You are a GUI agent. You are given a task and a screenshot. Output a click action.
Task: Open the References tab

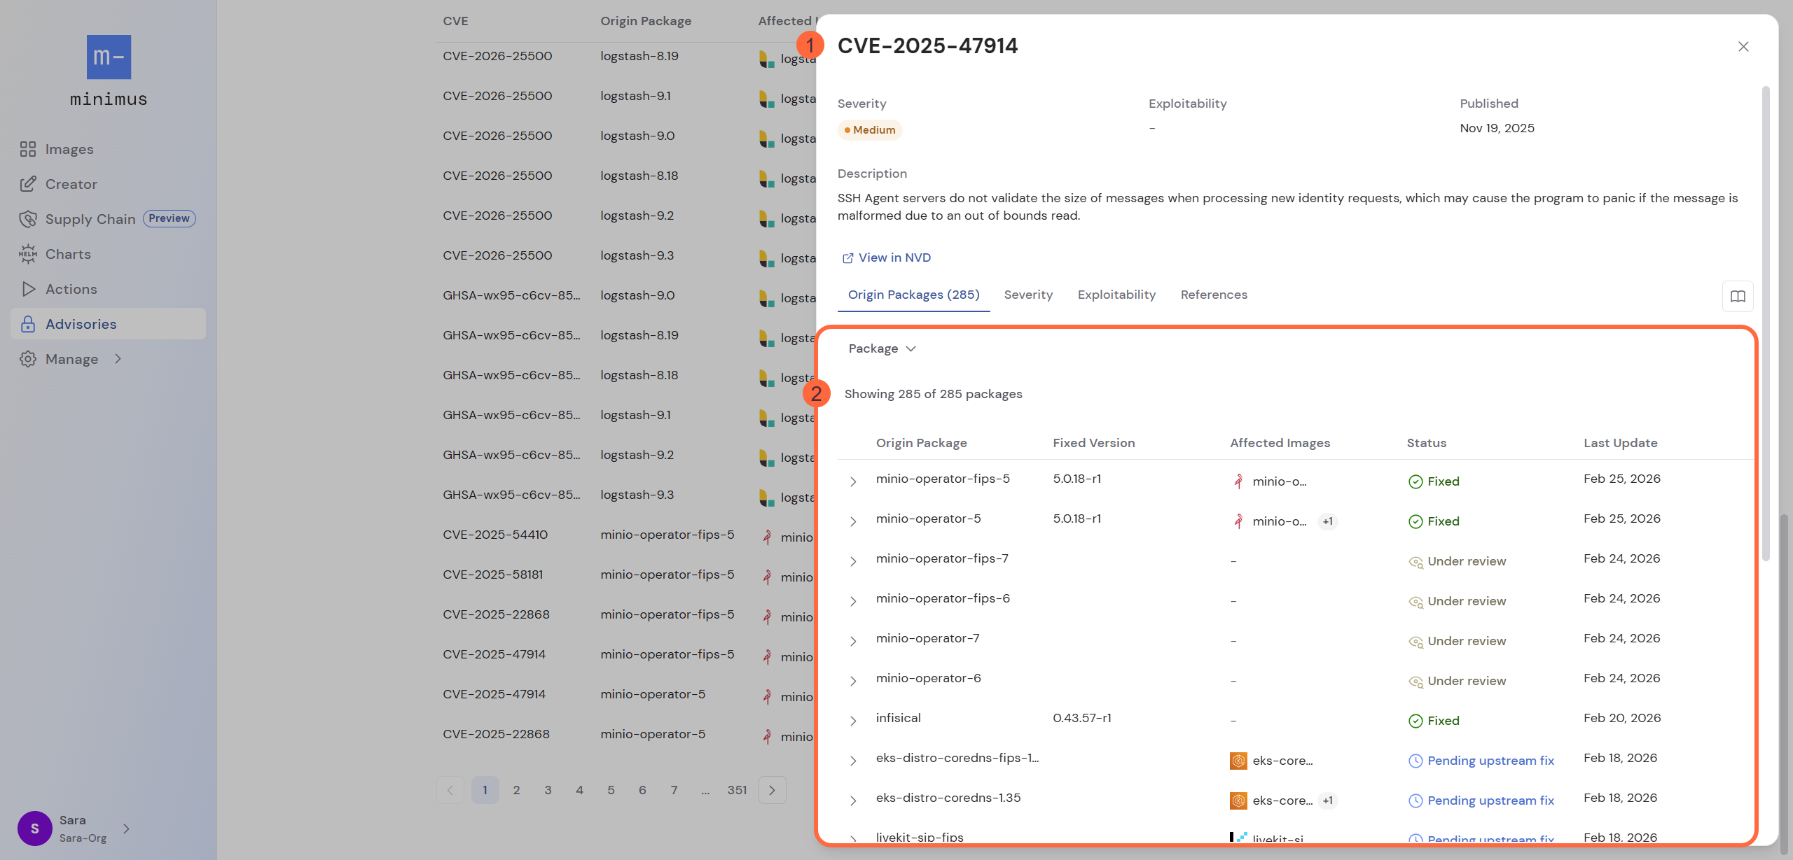tap(1214, 295)
